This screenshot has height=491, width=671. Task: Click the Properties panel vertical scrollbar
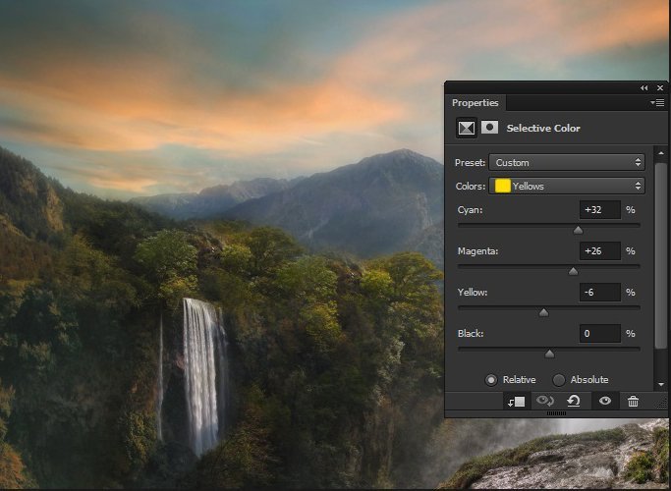coord(661,255)
